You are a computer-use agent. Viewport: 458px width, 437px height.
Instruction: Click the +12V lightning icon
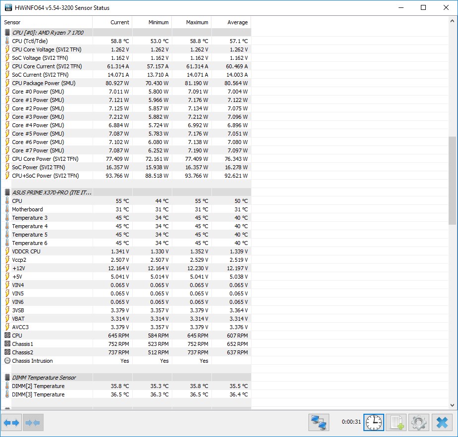7,268
